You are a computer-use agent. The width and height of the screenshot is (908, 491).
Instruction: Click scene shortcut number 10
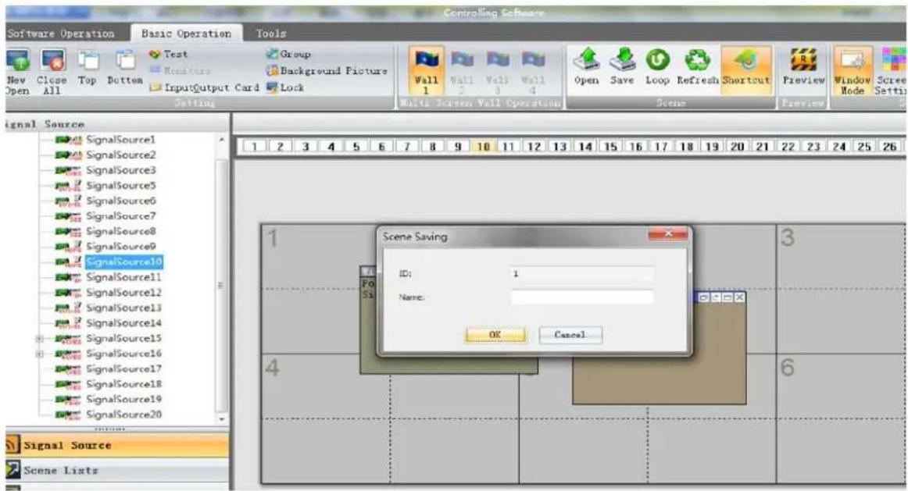pos(483,146)
